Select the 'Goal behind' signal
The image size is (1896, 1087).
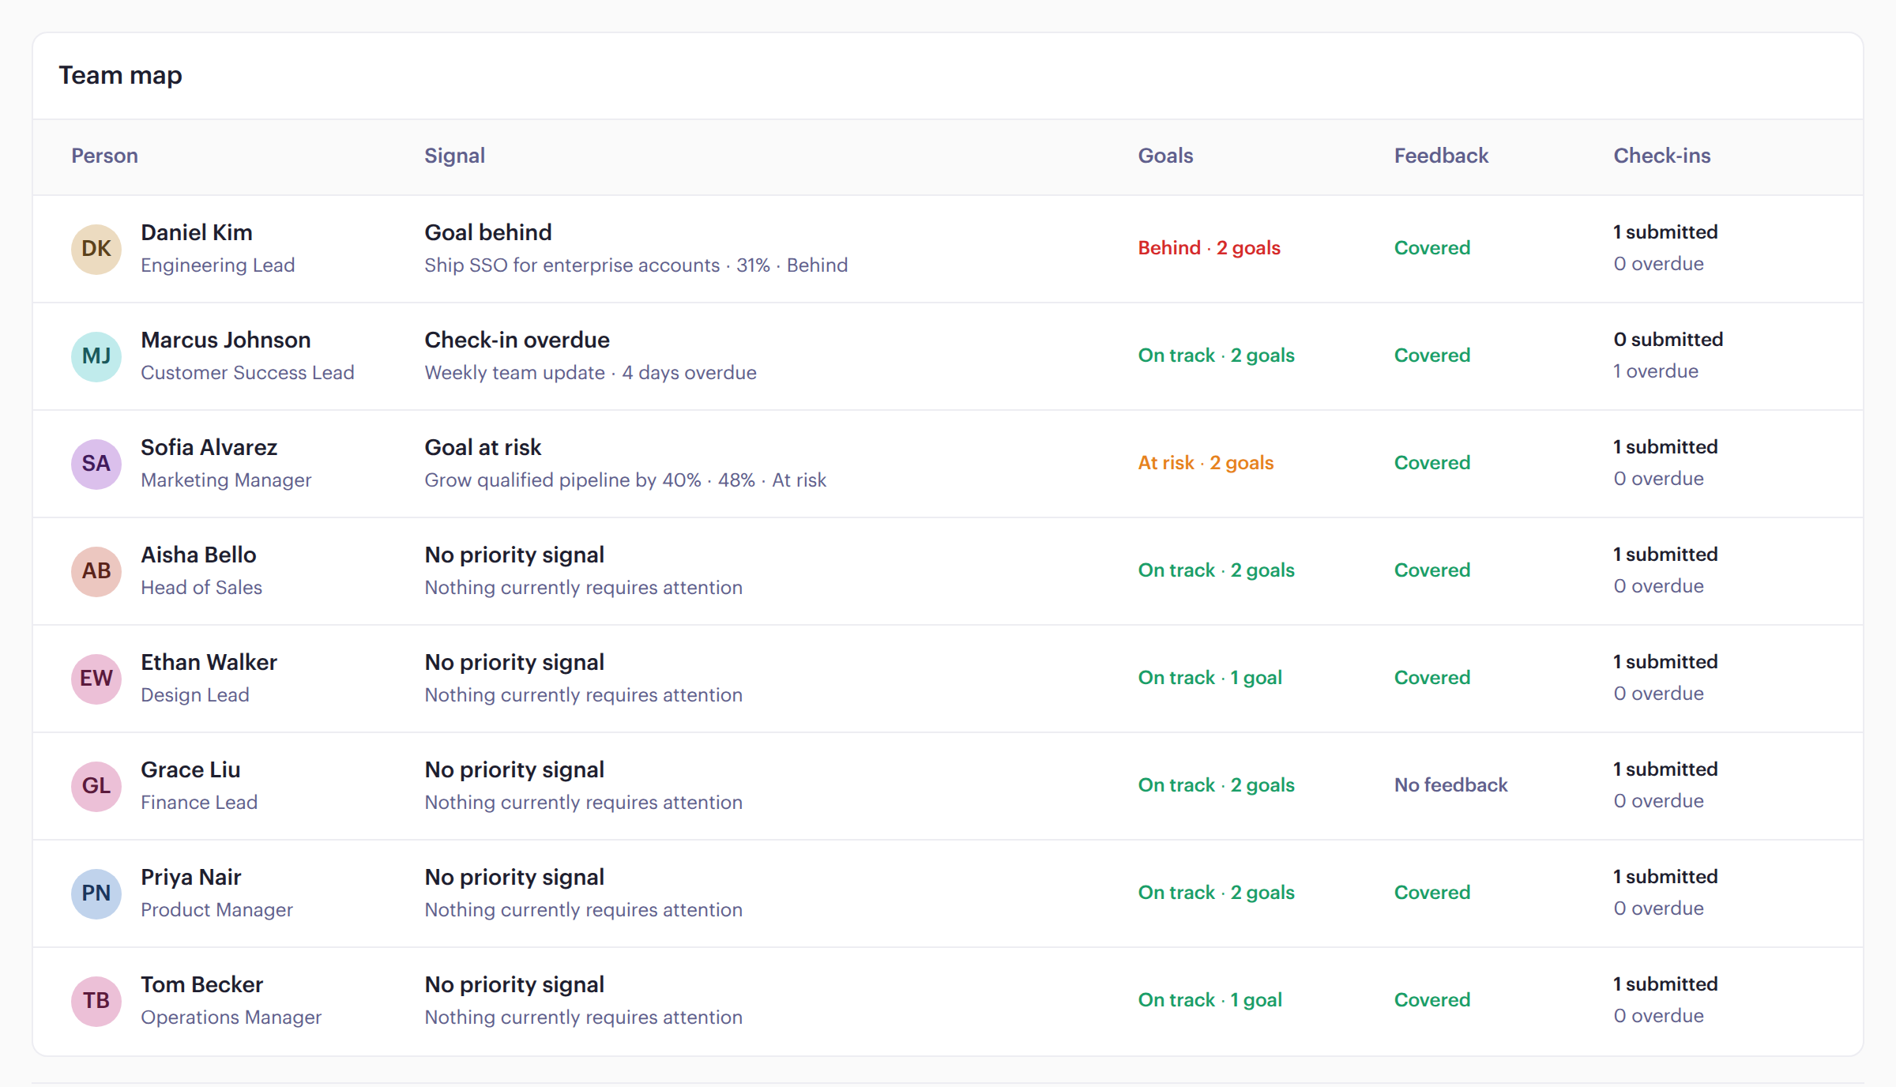pos(488,232)
